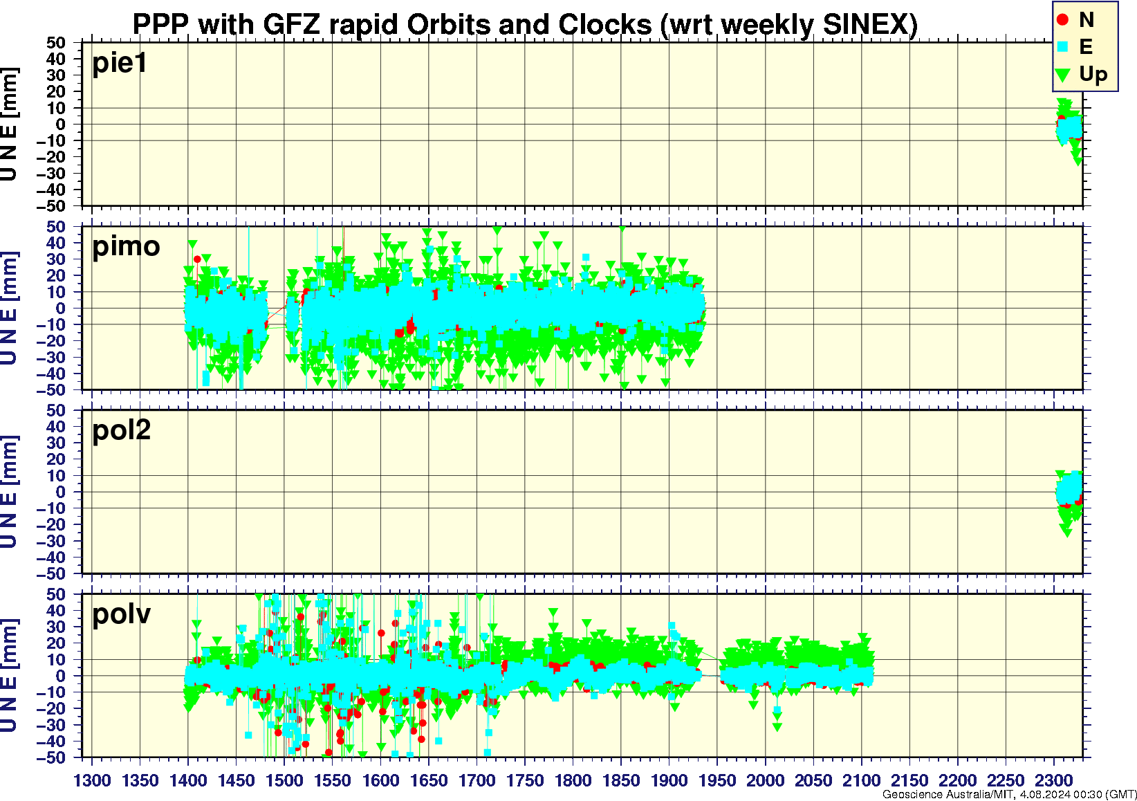
Task: Click the x-axis tick label 1450
Action: (x=237, y=780)
